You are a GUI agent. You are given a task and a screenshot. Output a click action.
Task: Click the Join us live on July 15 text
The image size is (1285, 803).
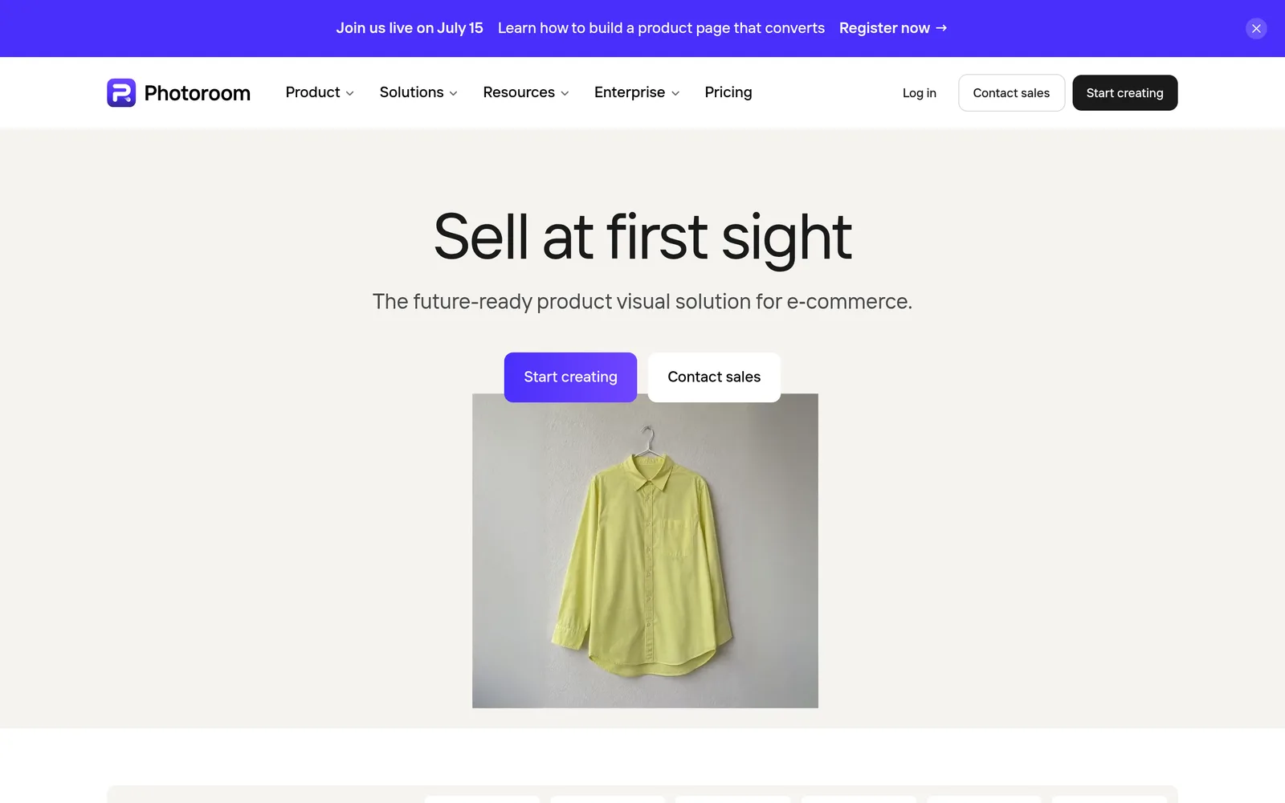click(410, 28)
